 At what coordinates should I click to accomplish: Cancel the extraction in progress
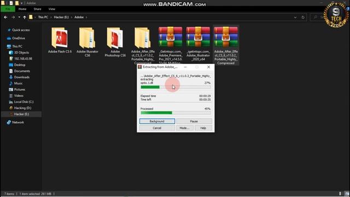(x=157, y=128)
